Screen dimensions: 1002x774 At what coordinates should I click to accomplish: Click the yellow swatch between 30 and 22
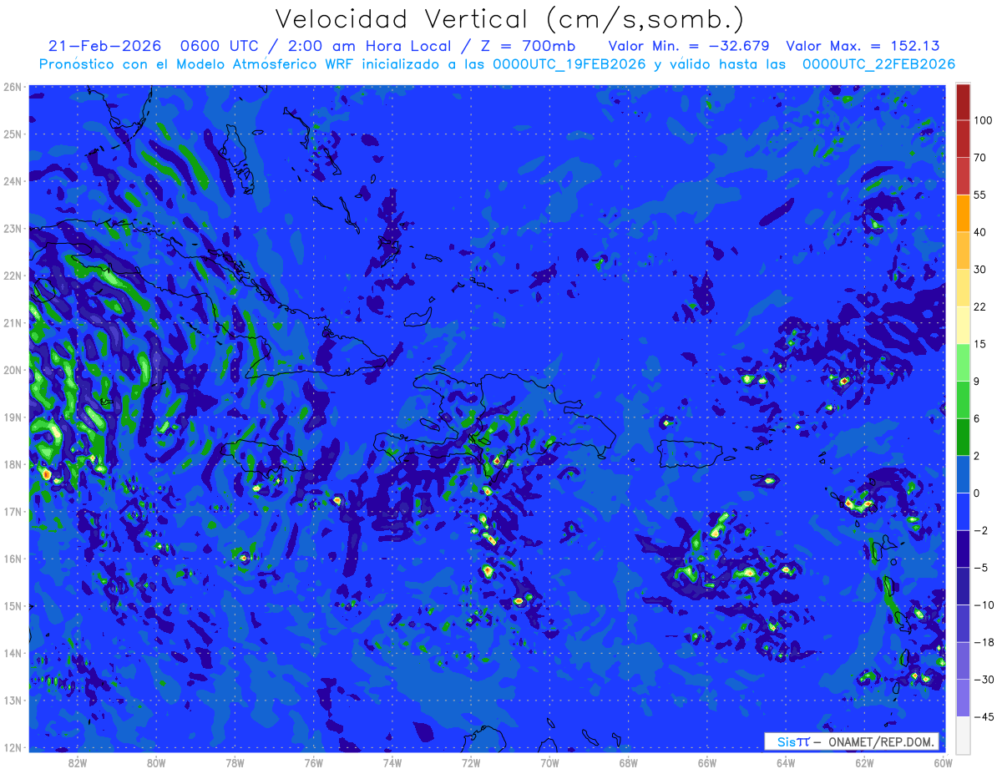tap(963, 287)
